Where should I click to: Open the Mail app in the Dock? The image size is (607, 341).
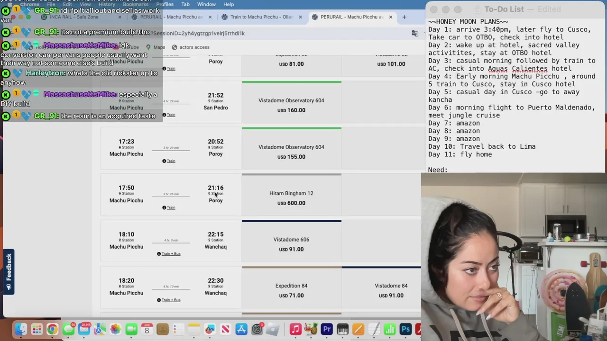tap(84, 329)
